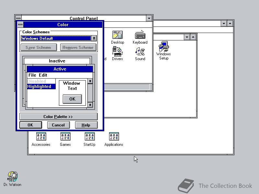Click the sample scrollbar down arrow
This screenshot has width=259, height=194.
pos(90,105)
